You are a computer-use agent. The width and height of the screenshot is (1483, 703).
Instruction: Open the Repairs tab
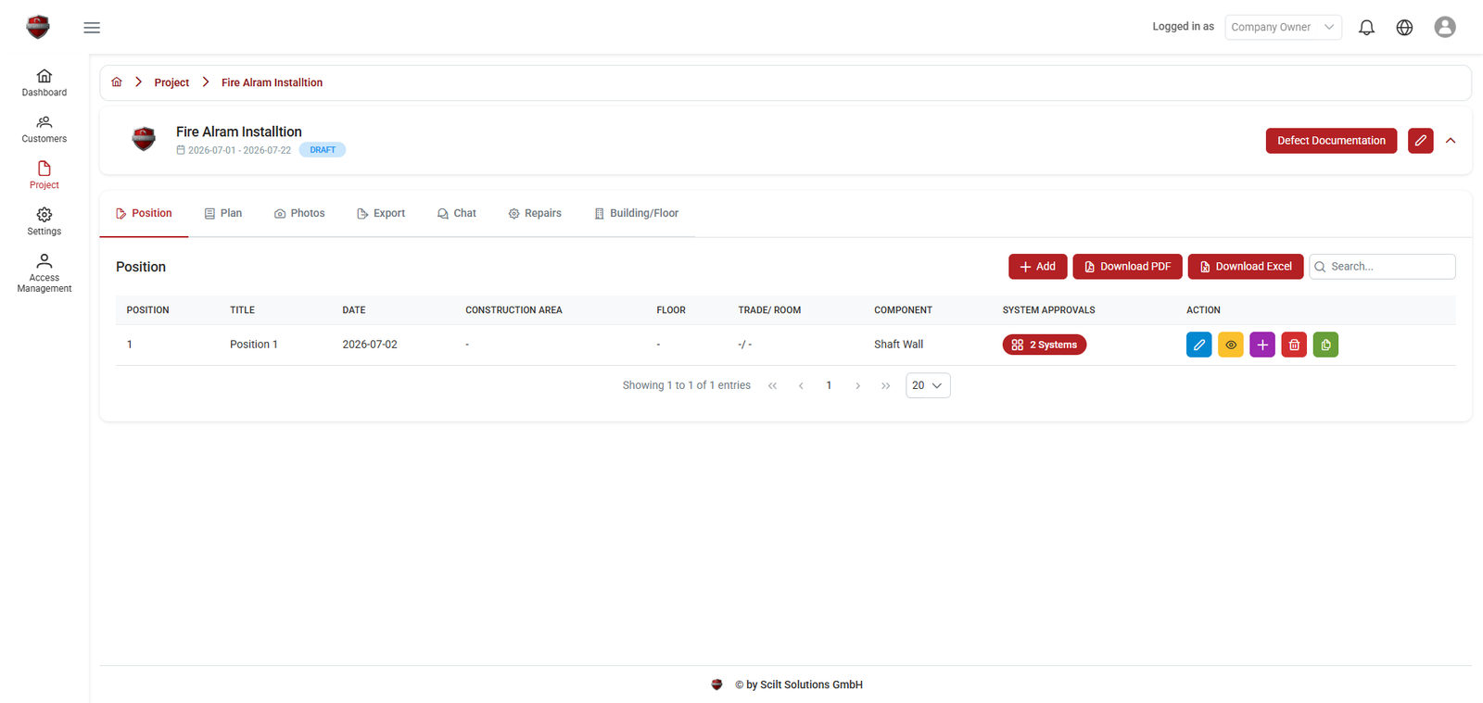click(535, 214)
